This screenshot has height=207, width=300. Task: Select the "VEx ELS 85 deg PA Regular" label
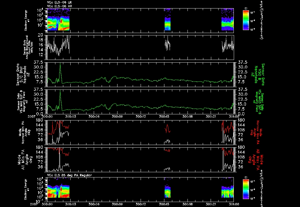click(x=69, y=175)
